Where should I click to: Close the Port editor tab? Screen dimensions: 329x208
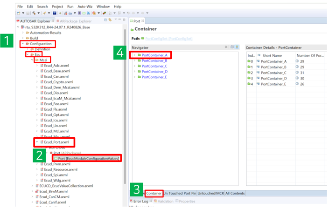[143, 20]
